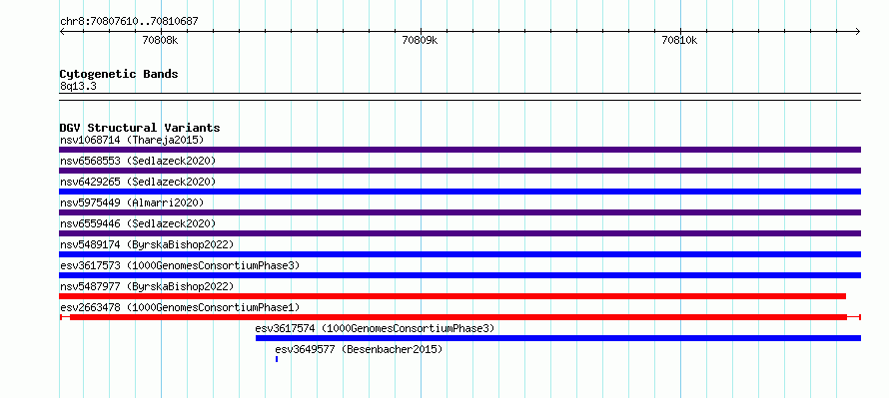This screenshot has width=889, height=398.
Task: Click the ruler's right arrowhead
Action: pyautogui.click(x=858, y=32)
